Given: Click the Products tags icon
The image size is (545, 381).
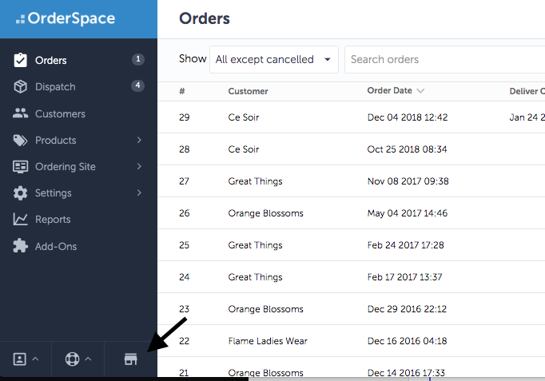Looking at the screenshot, I should [20, 140].
